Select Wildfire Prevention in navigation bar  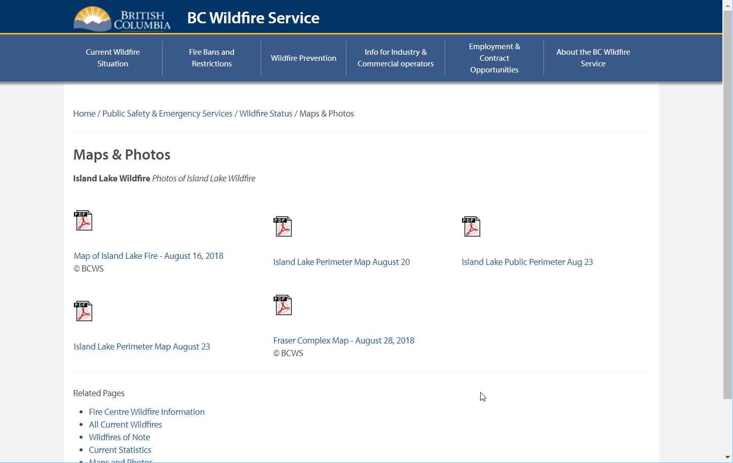303,58
